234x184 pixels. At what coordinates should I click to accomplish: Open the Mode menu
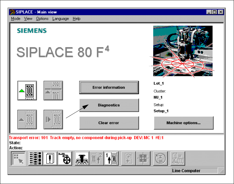coord(16,19)
